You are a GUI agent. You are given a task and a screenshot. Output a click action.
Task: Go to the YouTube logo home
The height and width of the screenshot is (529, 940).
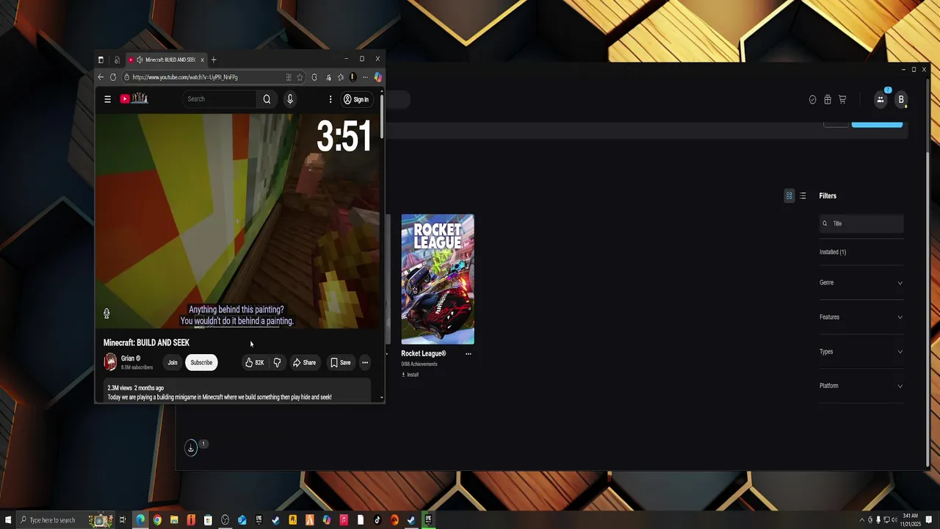(134, 98)
